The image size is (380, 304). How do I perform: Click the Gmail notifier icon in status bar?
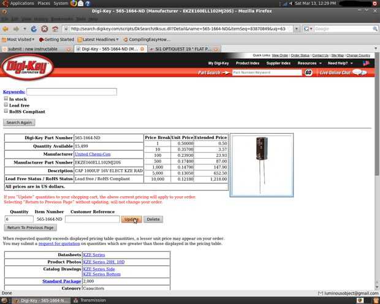click(x=321, y=294)
